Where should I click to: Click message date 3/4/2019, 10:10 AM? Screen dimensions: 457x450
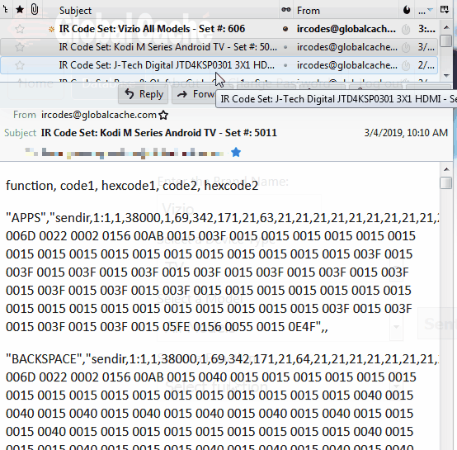[x=406, y=133]
